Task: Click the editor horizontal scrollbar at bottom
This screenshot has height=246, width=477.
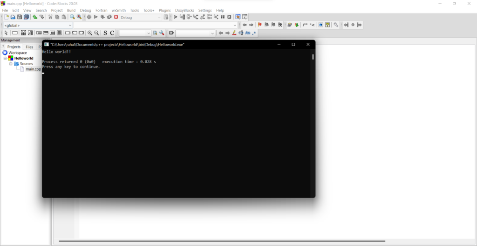Action: point(222,241)
